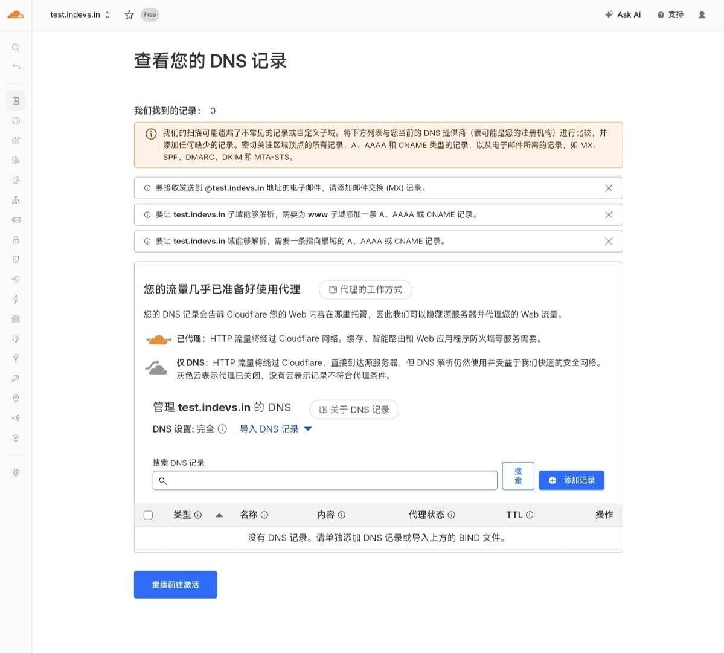Screen dimensions: 724x653
Task: Click 继续前往激活 button
Action: [176, 585]
